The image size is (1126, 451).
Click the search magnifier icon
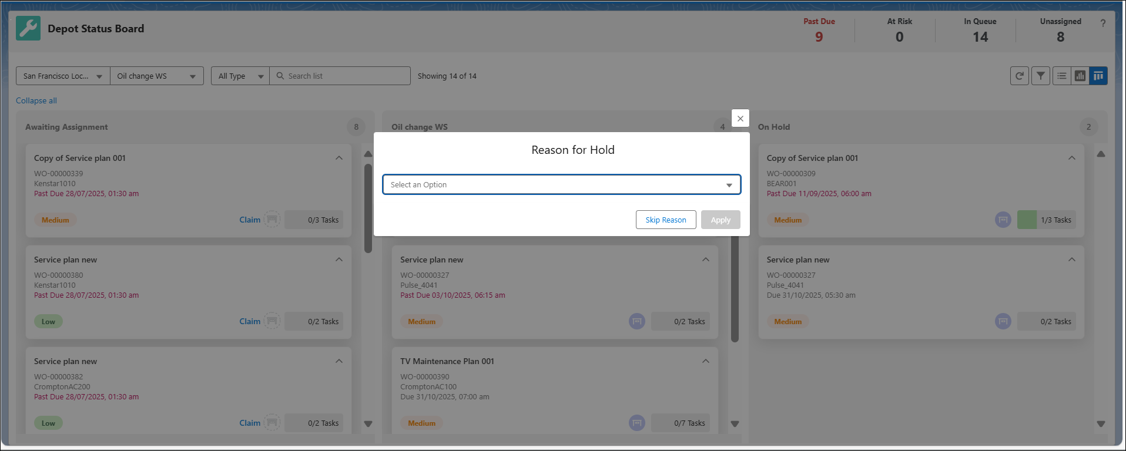pyautogui.click(x=280, y=76)
